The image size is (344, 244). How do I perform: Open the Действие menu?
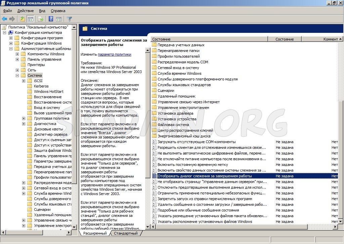coord(26,11)
